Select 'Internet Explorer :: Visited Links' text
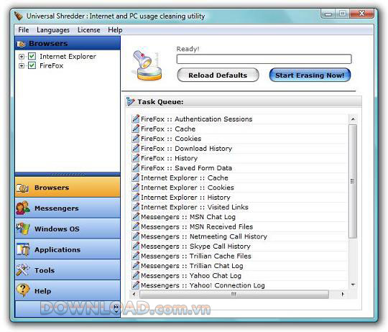The width and height of the screenshot is (388, 332). 195,207
